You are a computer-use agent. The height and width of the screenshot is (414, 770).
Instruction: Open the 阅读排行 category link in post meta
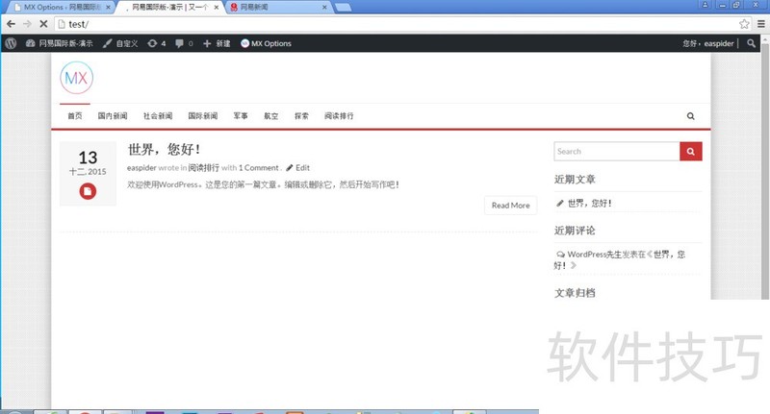click(203, 167)
